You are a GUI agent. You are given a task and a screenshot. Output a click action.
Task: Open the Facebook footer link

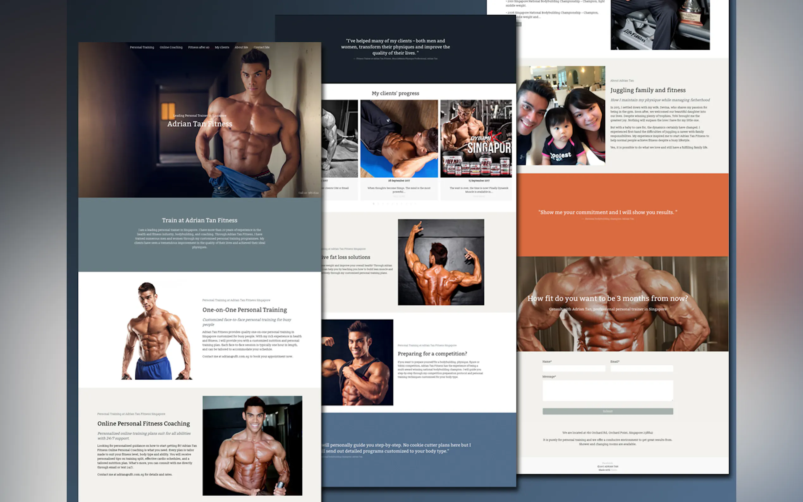pos(607,463)
